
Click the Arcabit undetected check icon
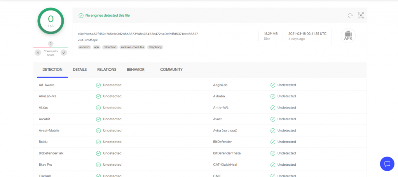[98, 119]
